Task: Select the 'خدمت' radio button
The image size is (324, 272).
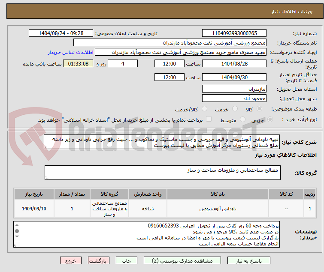Action: (x=235, y=109)
